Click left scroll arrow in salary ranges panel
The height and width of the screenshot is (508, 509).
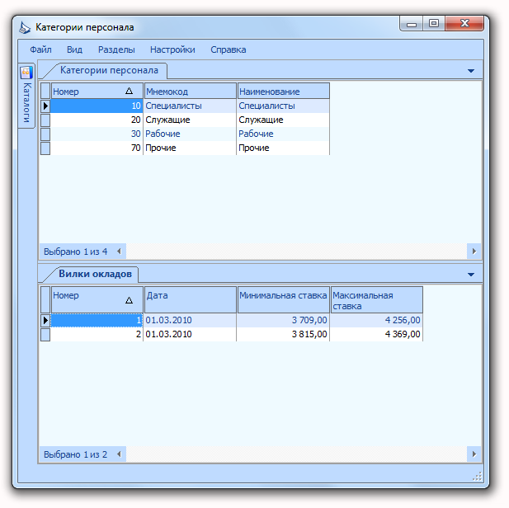[119, 454]
